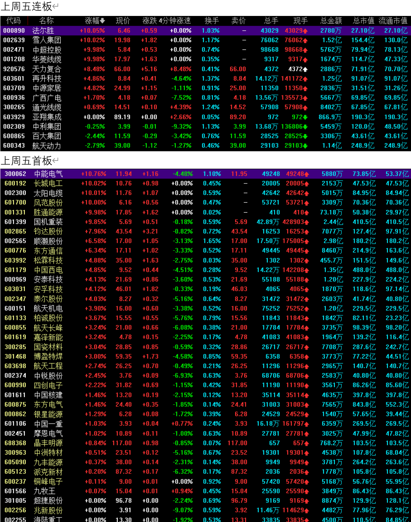The width and height of the screenshot is (411, 522).
Task: Click the green down arrow in 航天动力 row
Action: [x=305, y=146]
